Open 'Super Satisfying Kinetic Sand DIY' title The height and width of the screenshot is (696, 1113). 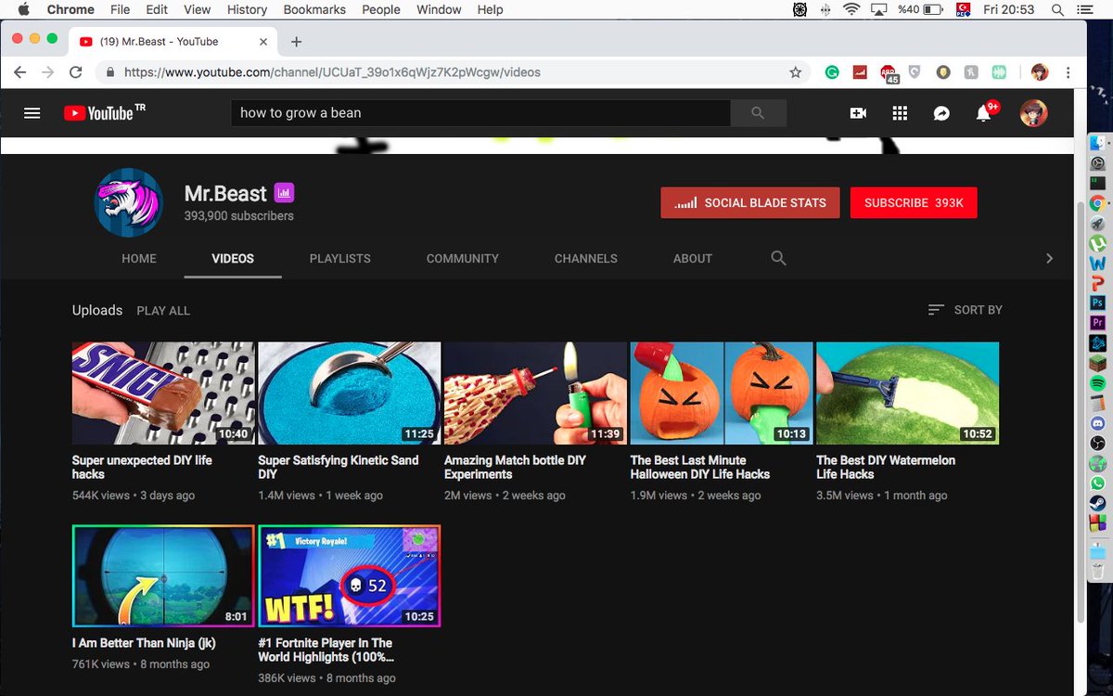[x=339, y=467]
